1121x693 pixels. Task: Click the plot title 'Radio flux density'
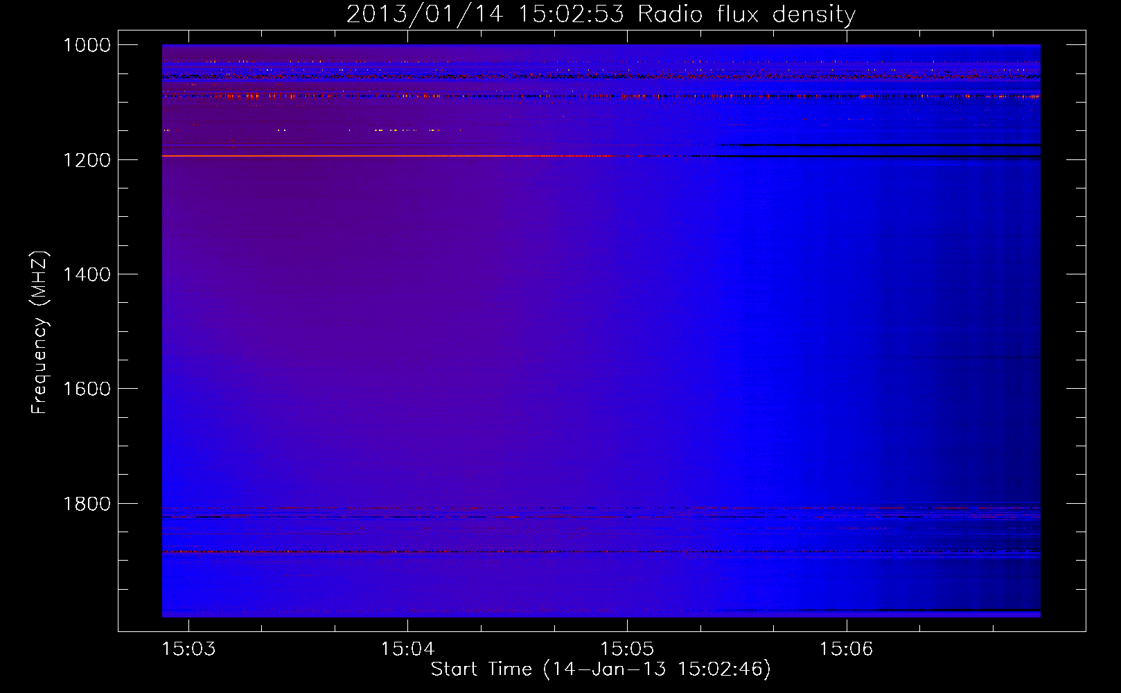[601, 14]
